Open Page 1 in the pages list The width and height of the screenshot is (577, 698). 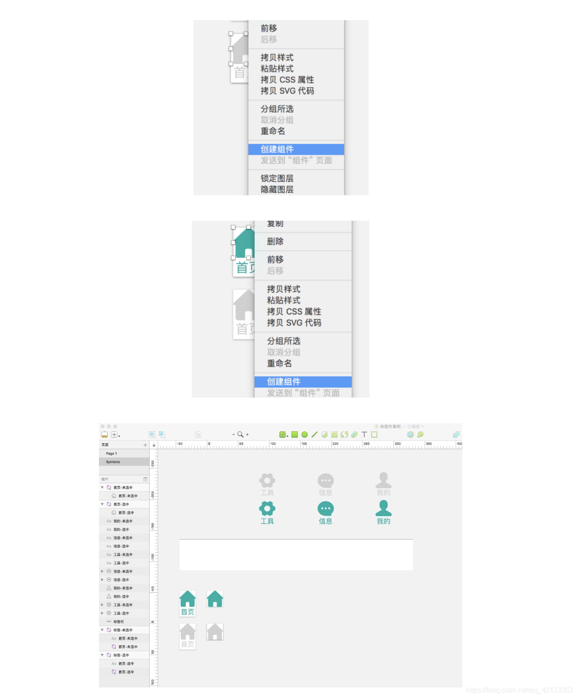(x=124, y=454)
